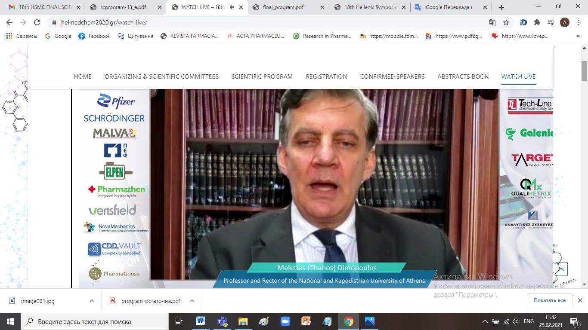The width and height of the screenshot is (588, 330).
Task: Launch Zoom from the taskbar
Action: click(285, 321)
